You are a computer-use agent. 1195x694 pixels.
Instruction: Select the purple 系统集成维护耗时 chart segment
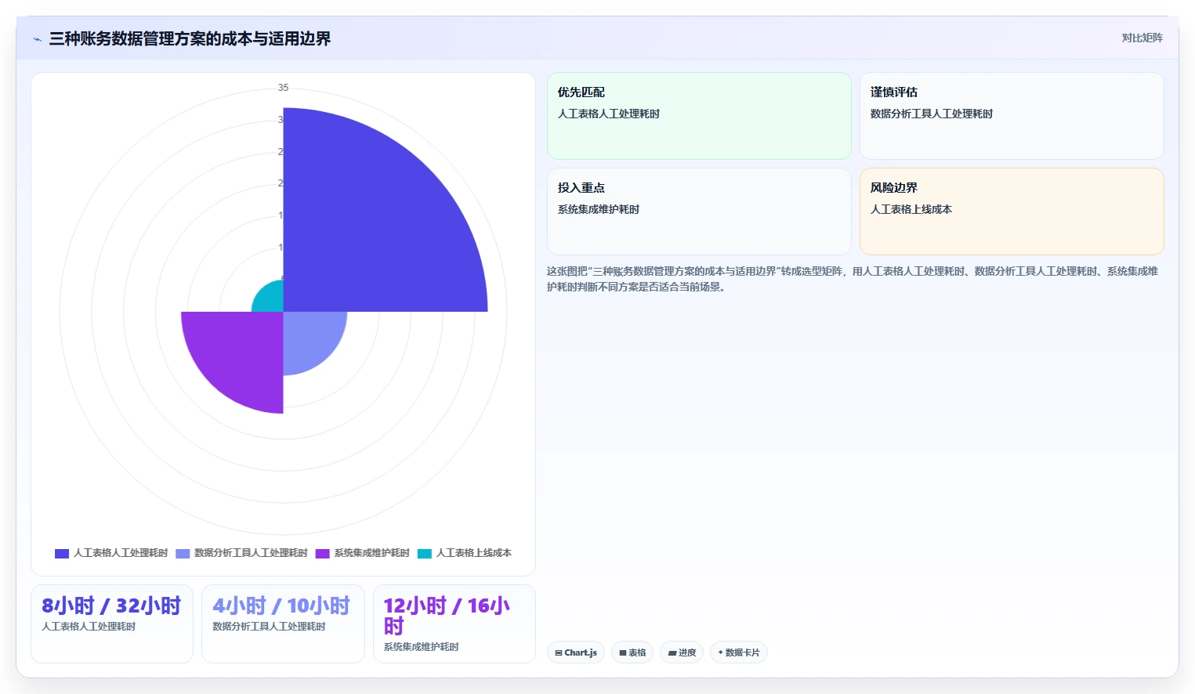tap(239, 356)
